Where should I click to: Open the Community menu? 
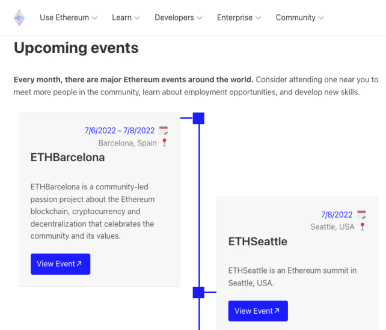tap(299, 18)
